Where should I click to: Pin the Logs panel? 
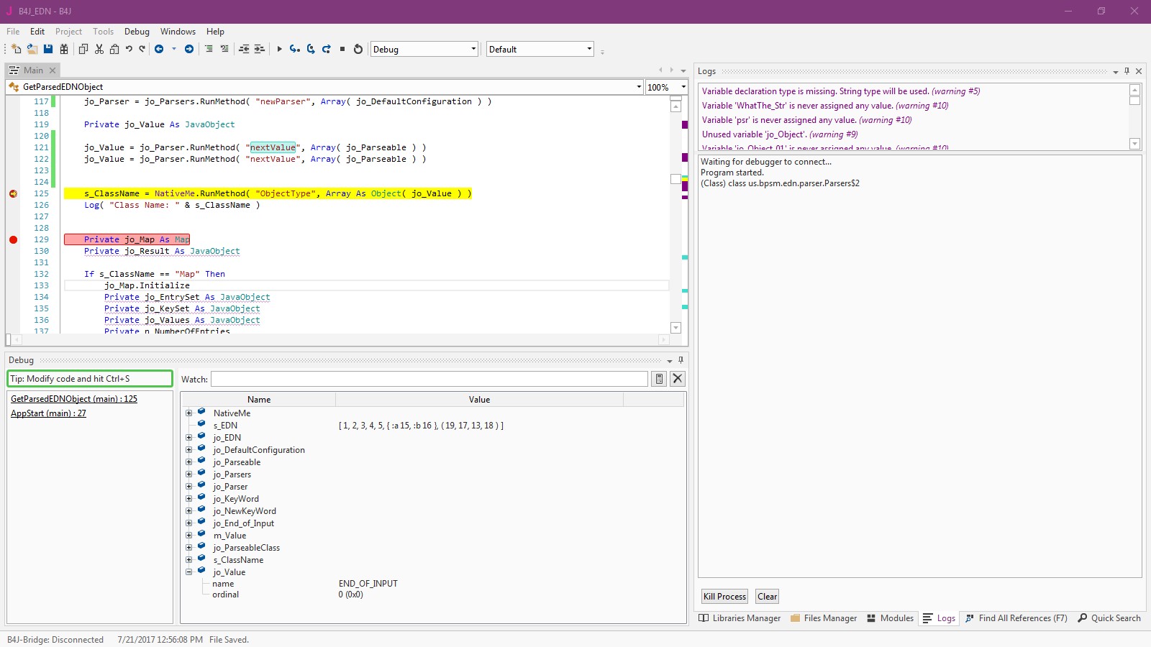pos(1127,71)
